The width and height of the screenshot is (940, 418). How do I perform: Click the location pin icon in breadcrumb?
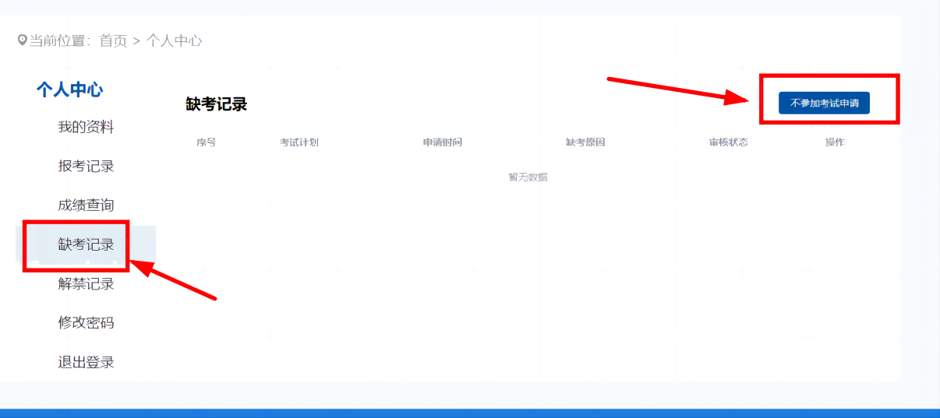click(23, 40)
